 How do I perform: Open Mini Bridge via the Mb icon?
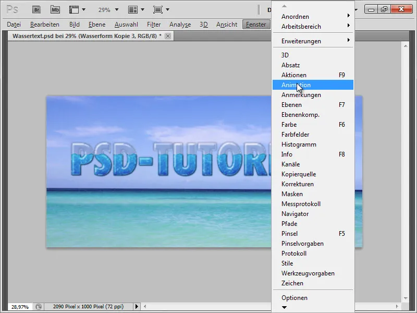click(55, 10)
